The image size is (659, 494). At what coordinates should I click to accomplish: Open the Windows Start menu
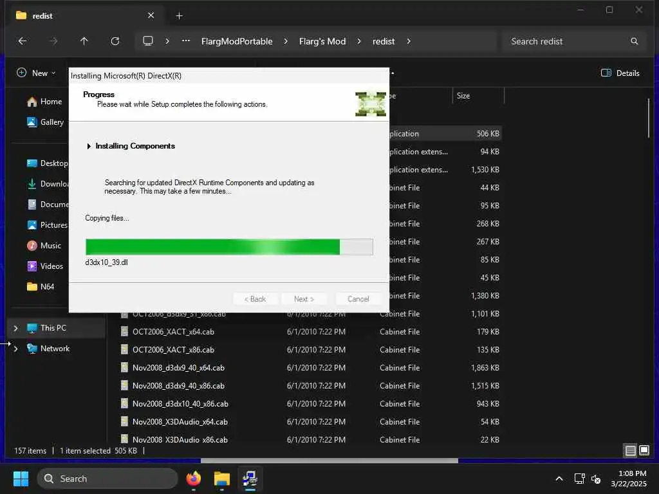pos(21,479)
